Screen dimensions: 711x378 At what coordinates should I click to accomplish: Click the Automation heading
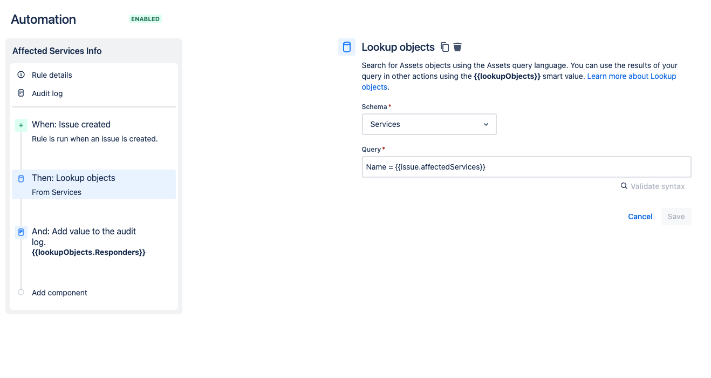[x=44, y=19]
